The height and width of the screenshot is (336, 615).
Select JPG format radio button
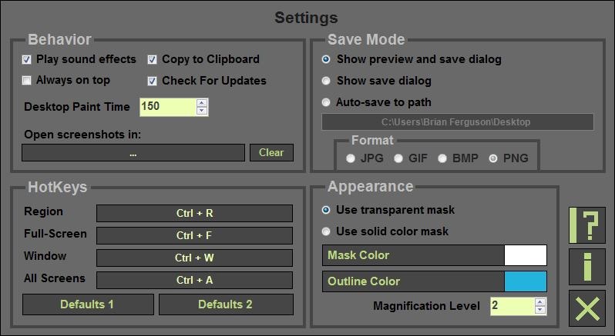[351, 158]
